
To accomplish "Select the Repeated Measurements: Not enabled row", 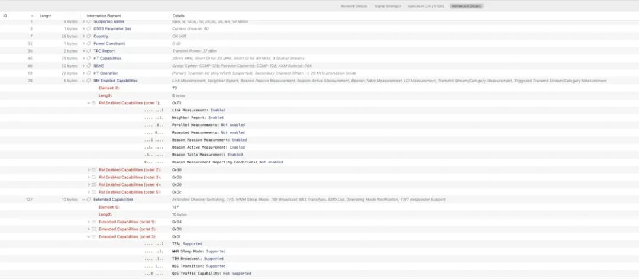I will (x=319, y=133).
